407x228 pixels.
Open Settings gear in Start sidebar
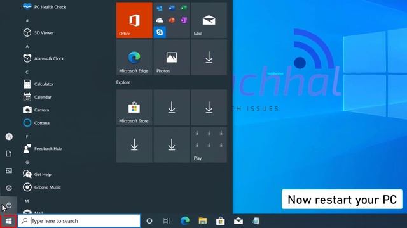coord(9,188)
